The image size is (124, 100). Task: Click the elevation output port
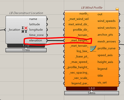[x=47, y=41]
